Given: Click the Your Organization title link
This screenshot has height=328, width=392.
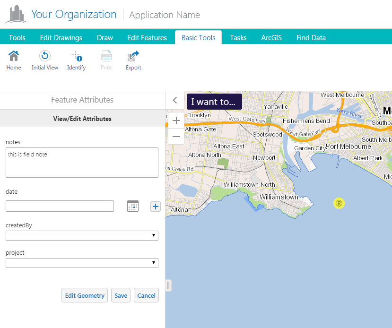Looking at the screenshot, I should coord(74,14).
